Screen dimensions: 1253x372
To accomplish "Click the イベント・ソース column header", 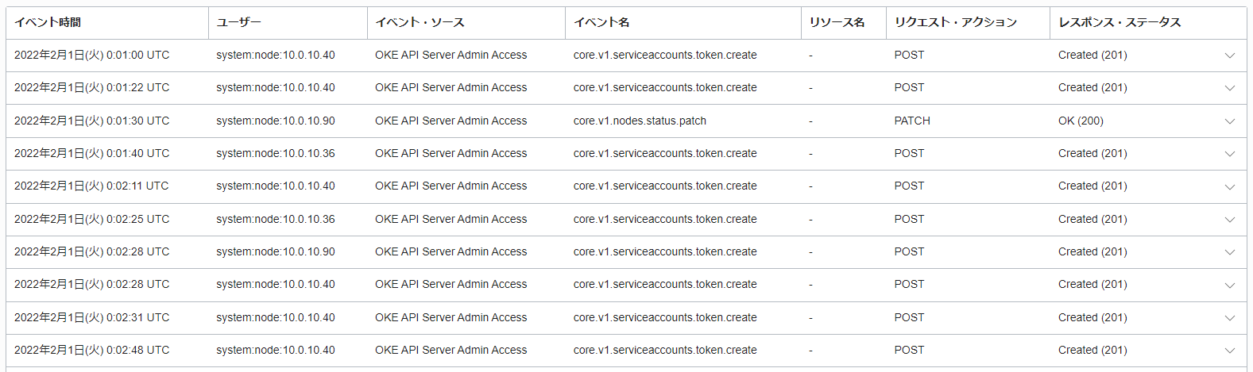I will coord(420,22).
